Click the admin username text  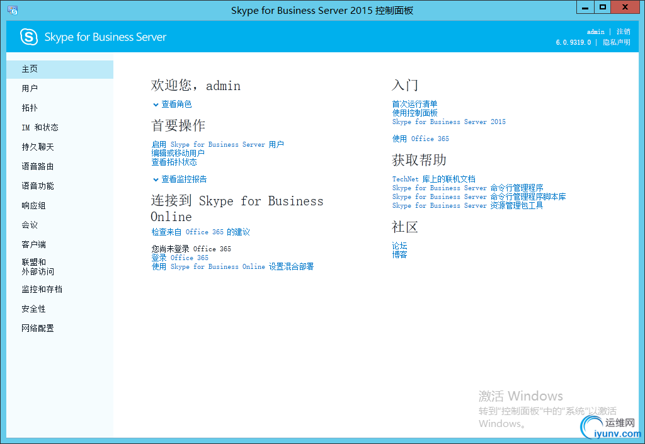[x=596, y=31]
